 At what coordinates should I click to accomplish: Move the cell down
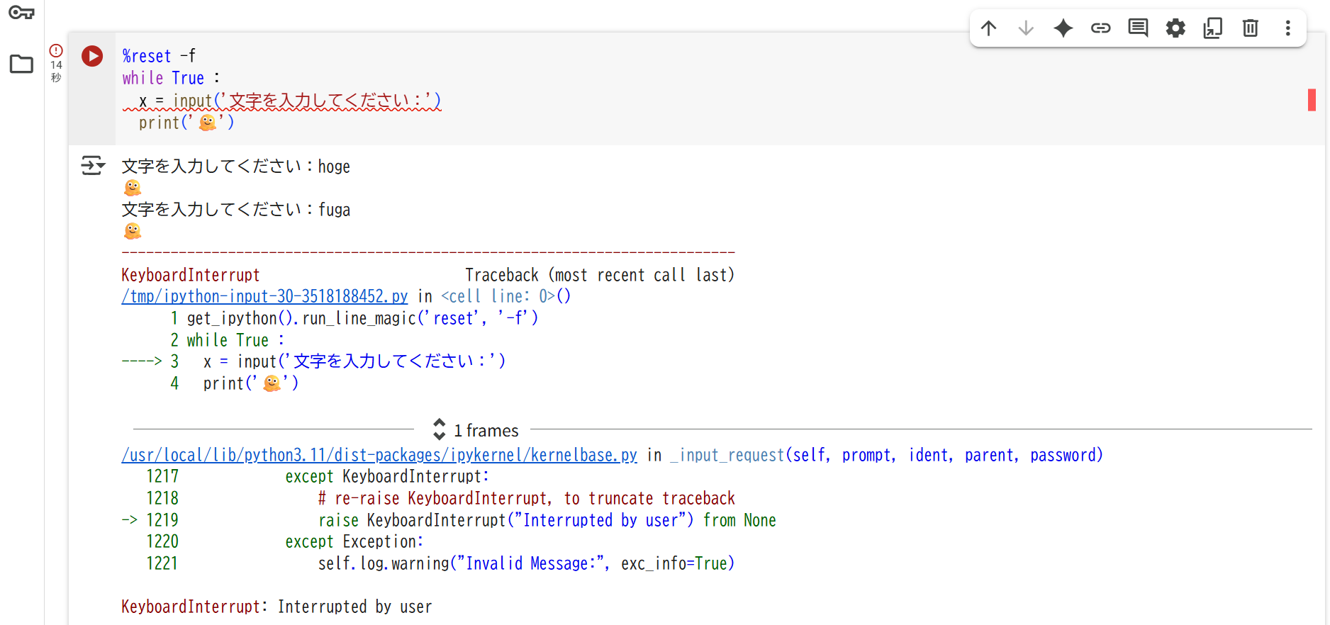[1025, 28]
